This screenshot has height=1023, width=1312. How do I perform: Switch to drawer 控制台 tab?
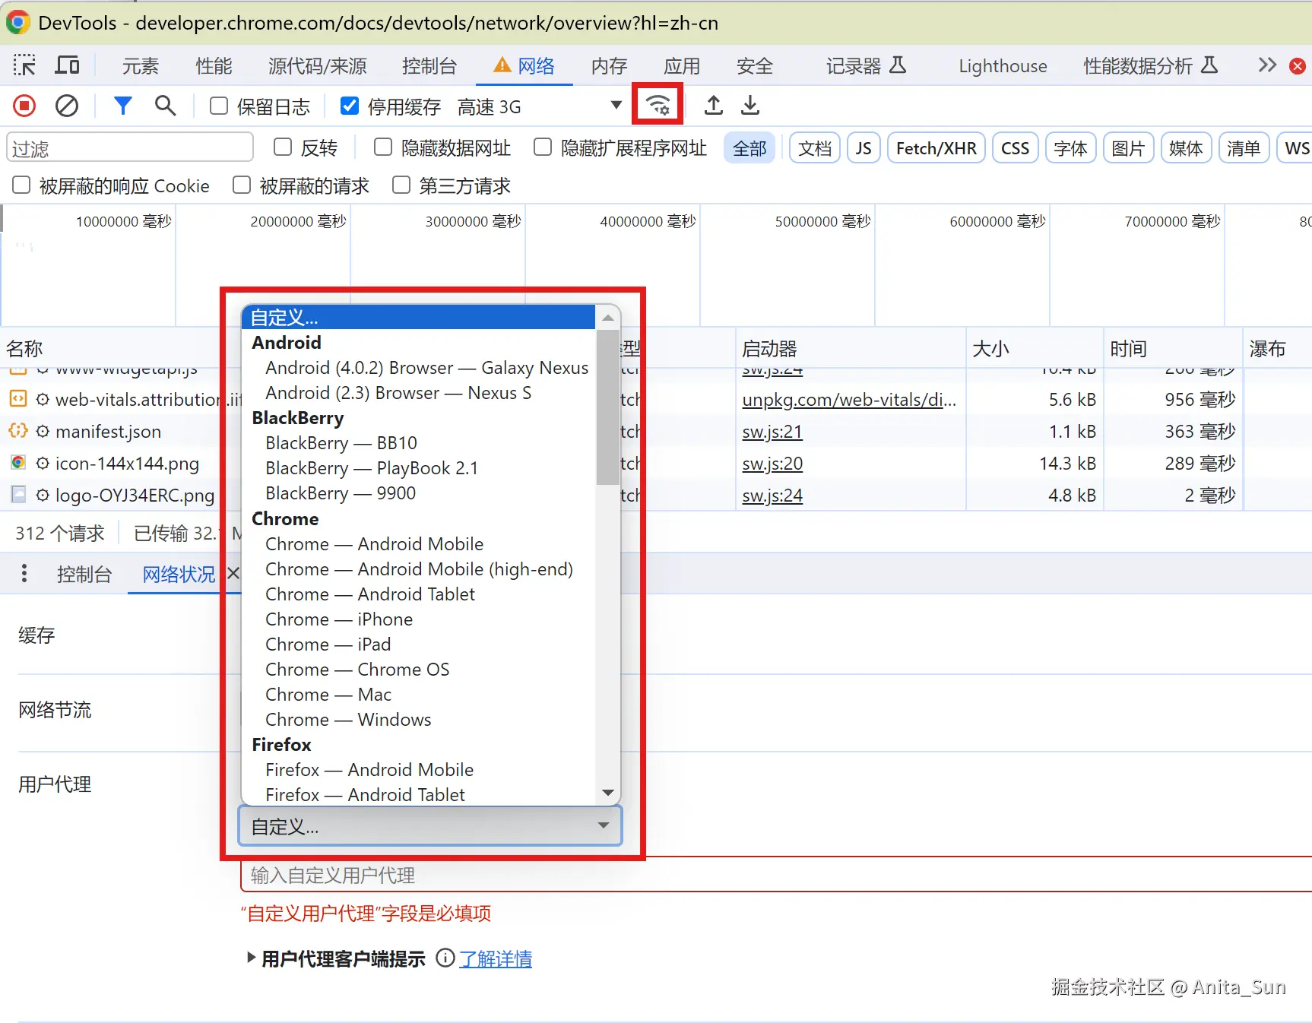[x=84, y=574]
